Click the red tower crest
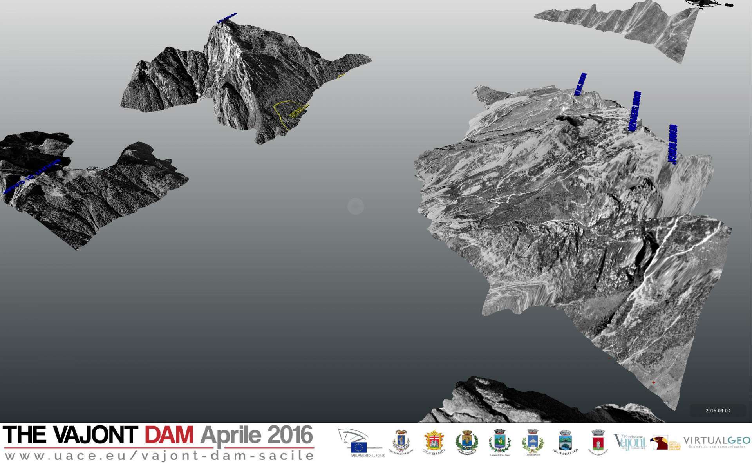Screen dimensions: 752x463 click(x=598, y=442)
